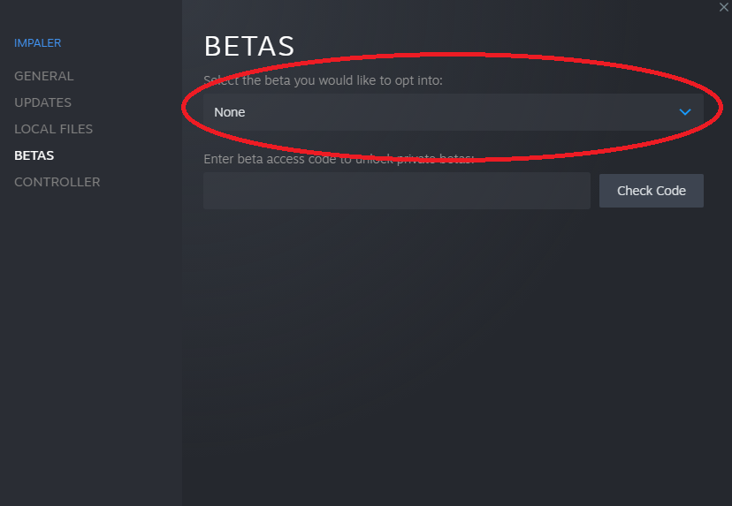Image resolution: width=732 pixels, height=506 pixels.
Task: Click the empty space under Check Code button
Action: 652,280
